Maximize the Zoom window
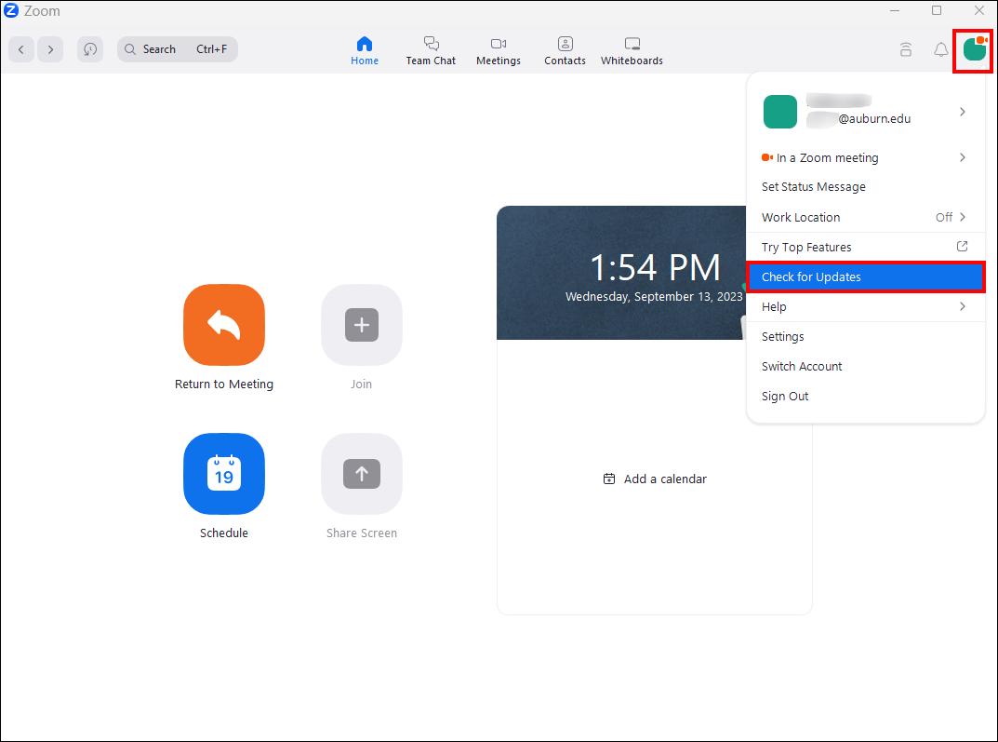The height and width of the screenshot is (742, 998). [x=937, y=10]
